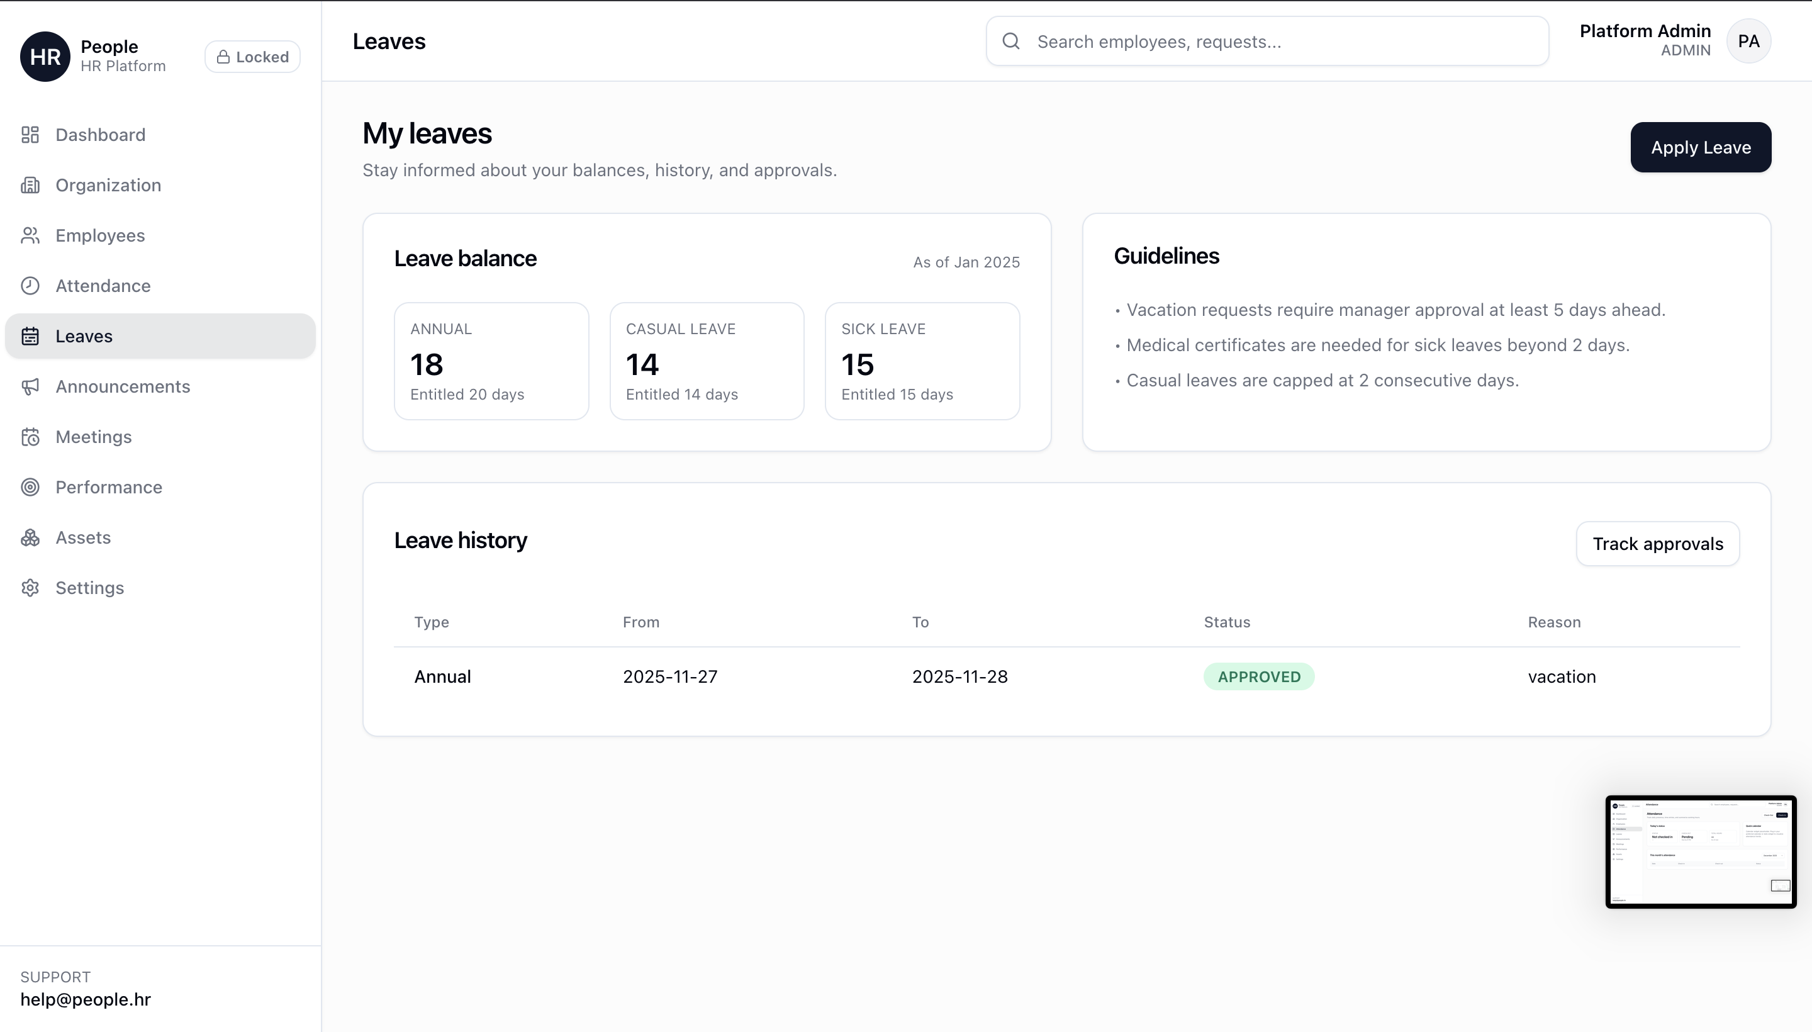Image resolution: width=1812 pixels, height=1032 pixels.
Task: Open the floating screen preview thumbnail
Action: coord(1700,851)
